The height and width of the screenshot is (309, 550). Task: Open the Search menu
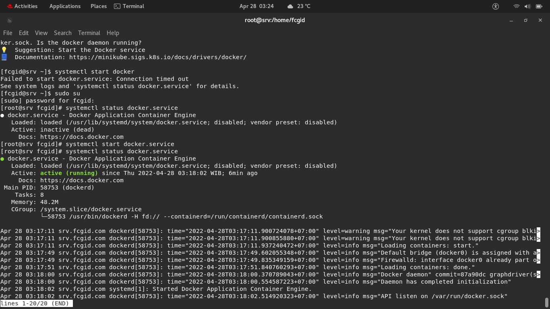(63, 33)
